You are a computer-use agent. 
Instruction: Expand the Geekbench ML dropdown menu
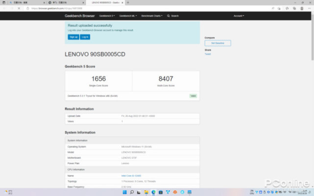[x=128, y=16]
